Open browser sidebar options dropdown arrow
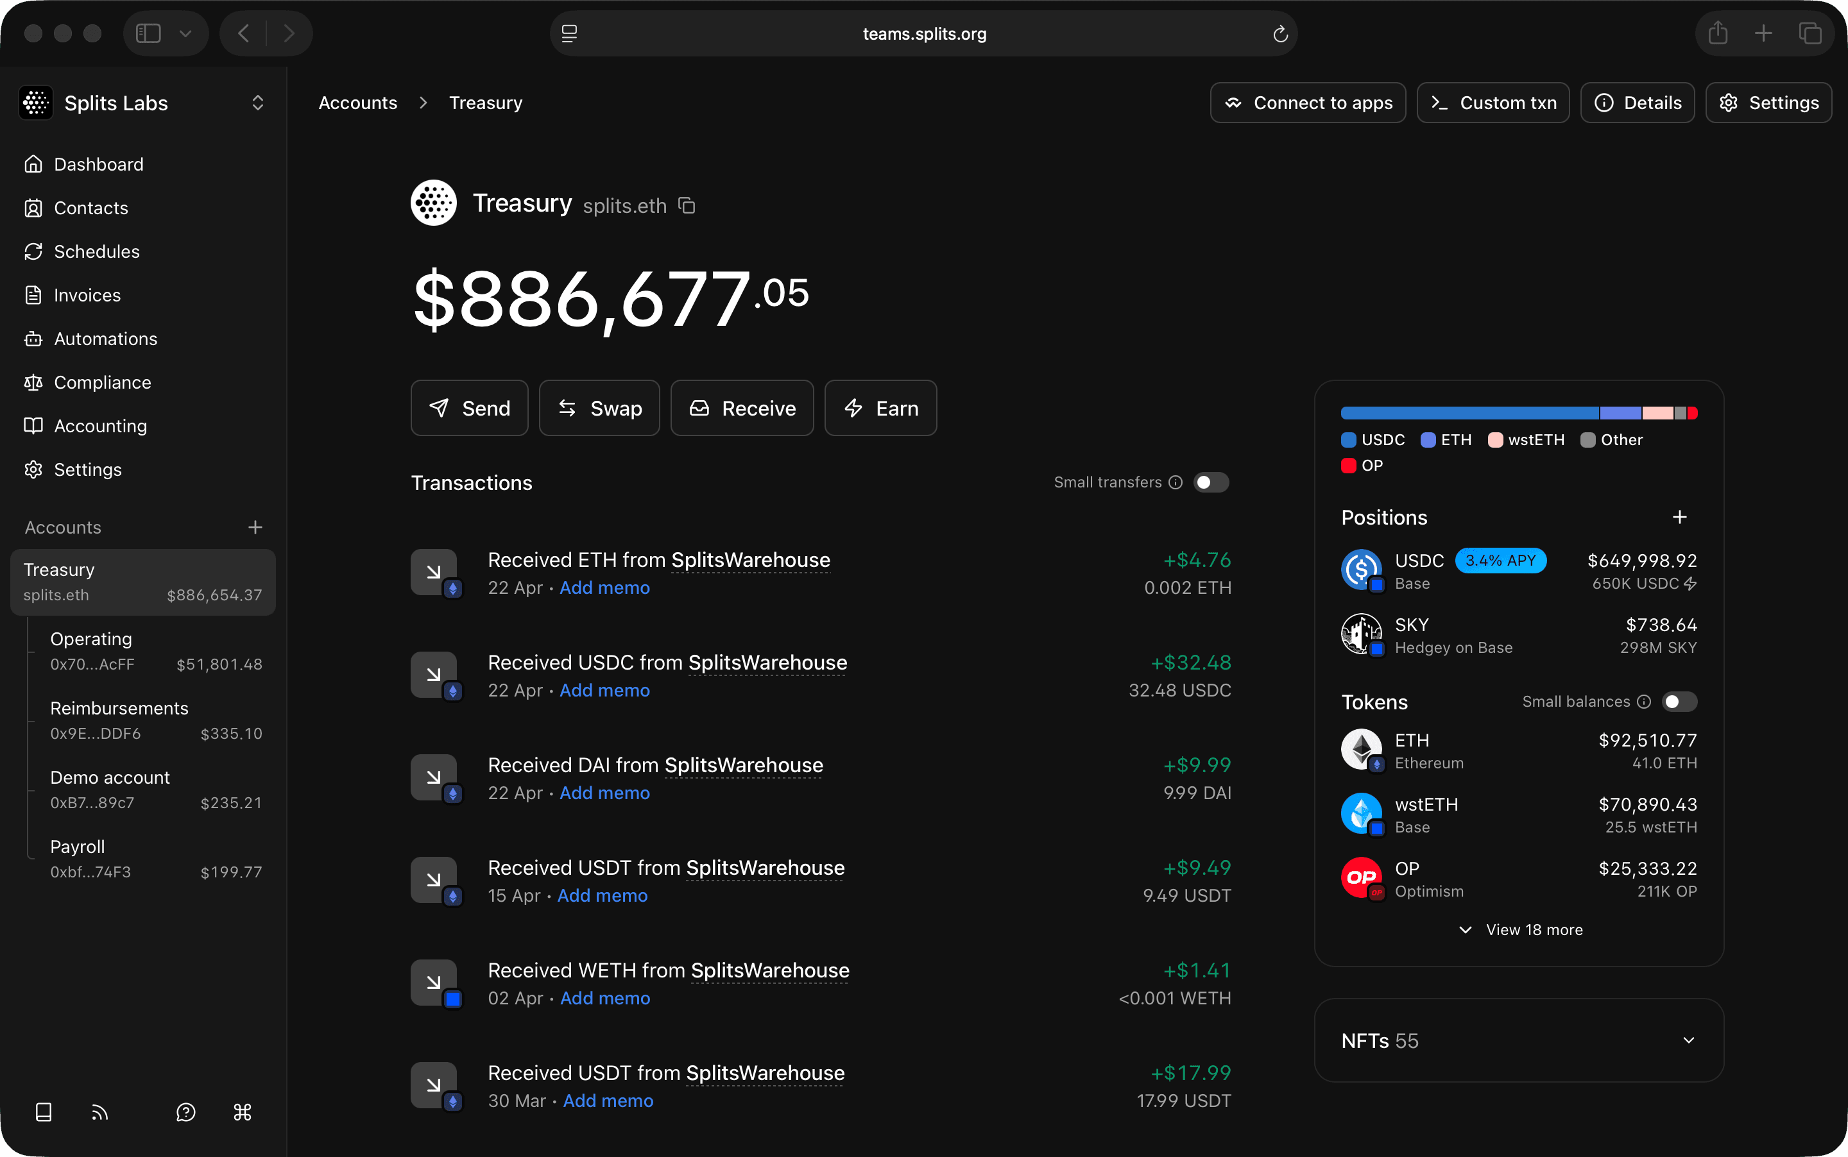Image resolution: width=1848 pixels, height=1157 pixels. pyautogui.click(x=185, y=33)
